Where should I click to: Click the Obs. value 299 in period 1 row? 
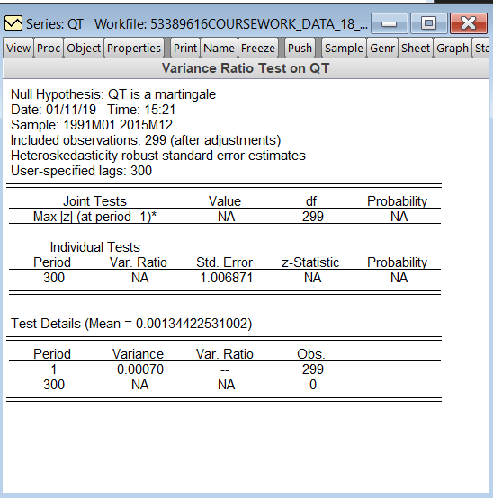(313, 369)
